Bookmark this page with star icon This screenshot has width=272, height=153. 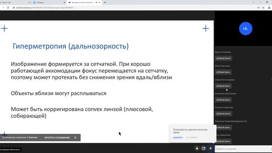[x=263, y=8]
